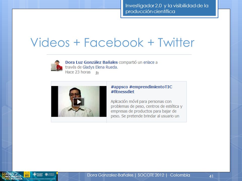
Task: Select the "Videos + Facebook + Twitter" slide title
Action: pos(112,42)
